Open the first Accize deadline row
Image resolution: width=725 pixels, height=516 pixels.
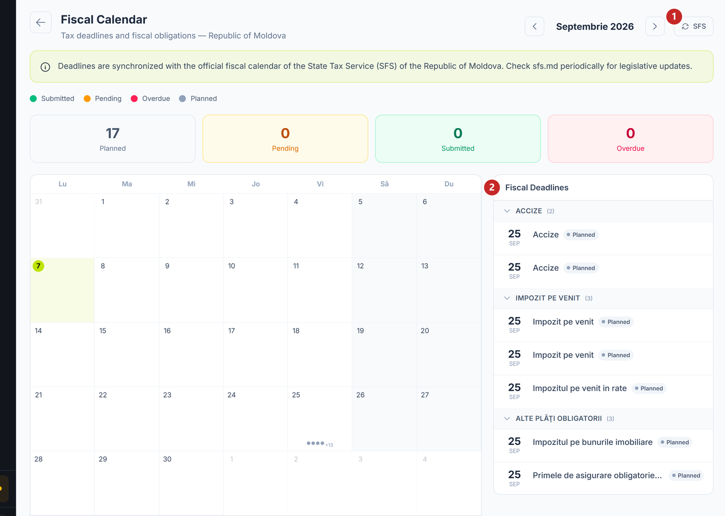(603, 238)
